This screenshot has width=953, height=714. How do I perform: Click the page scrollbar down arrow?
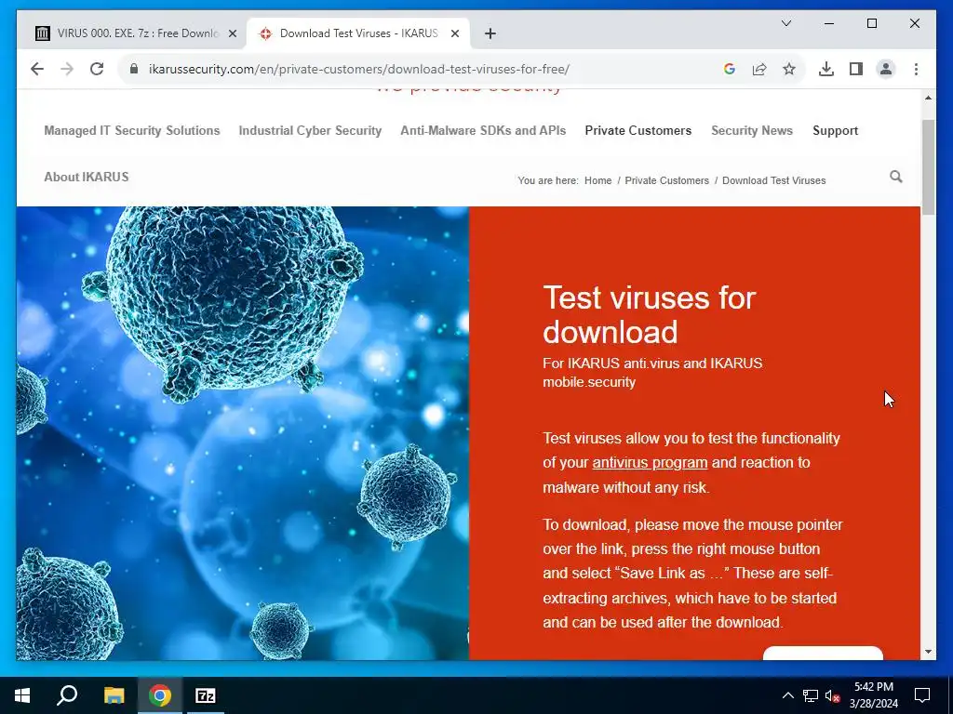tap(928, 652)
